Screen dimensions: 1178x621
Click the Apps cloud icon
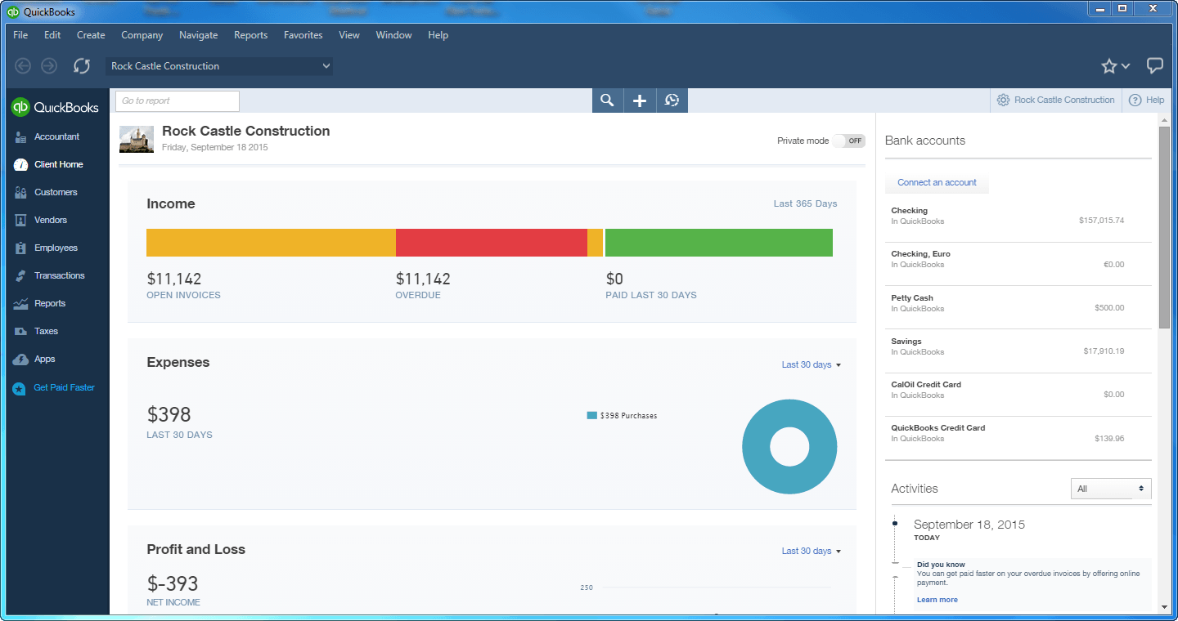(x=20, y=360)
